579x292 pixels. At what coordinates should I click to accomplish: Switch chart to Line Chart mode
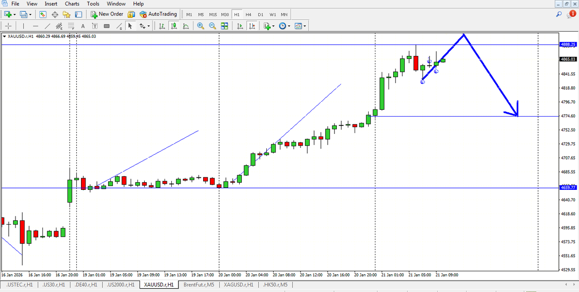coord(186,26)
